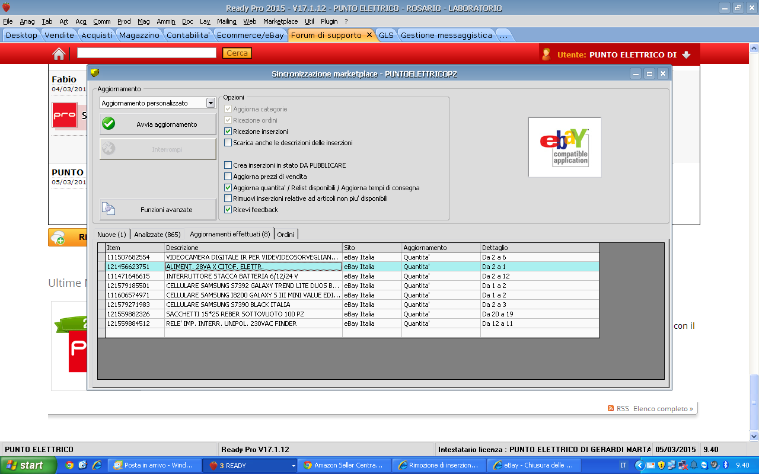Click the 'Da 2 a 6' detail cell
759x474 pixels.
click(x=540, y=257)
